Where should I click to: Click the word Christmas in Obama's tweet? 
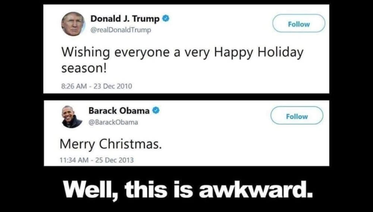pos(128,144)
